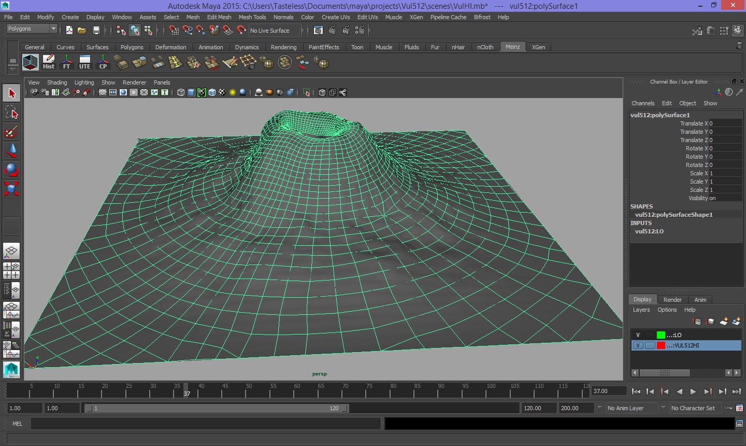The width and height of the screenshot is (746, 446).
Task: Select the arrow Select tool
Action: (x=11, y=94)
